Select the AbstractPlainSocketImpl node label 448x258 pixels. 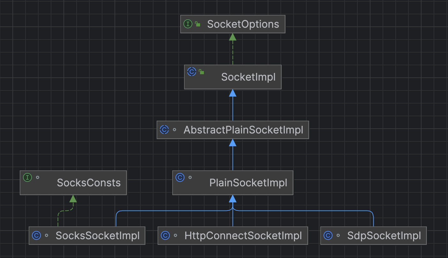tap(243, 130)
